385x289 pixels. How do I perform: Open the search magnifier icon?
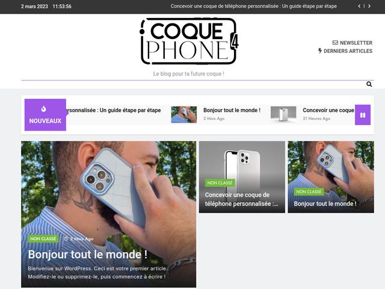tap(369, 84)
